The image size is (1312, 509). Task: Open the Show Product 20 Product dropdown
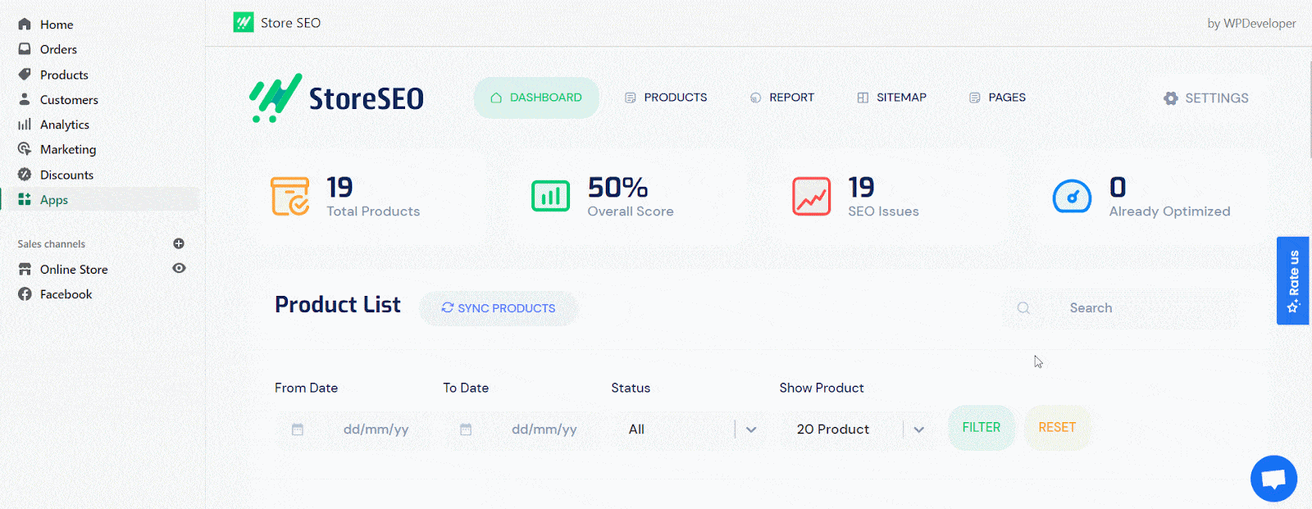[857, 429]
